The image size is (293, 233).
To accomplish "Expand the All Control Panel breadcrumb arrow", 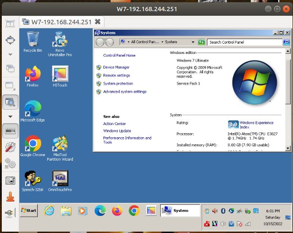I will coord(162,42).
